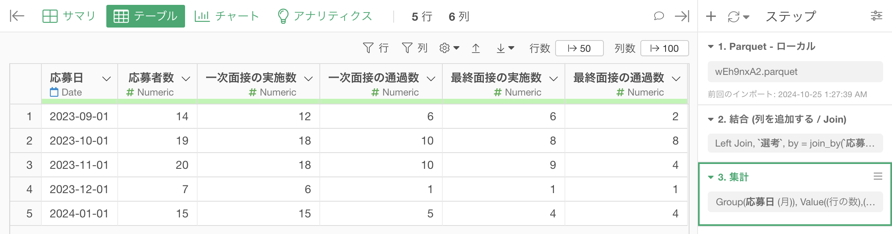The height and width of the screenshot is (234, 892).
Task: Open the 集計 step hamburger menu
Action: click(878, 176)
